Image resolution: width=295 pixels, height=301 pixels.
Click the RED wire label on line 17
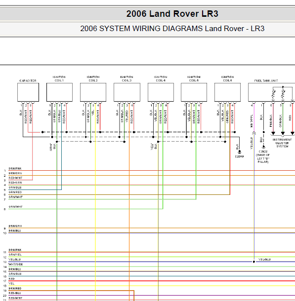(x=11, y=279)
